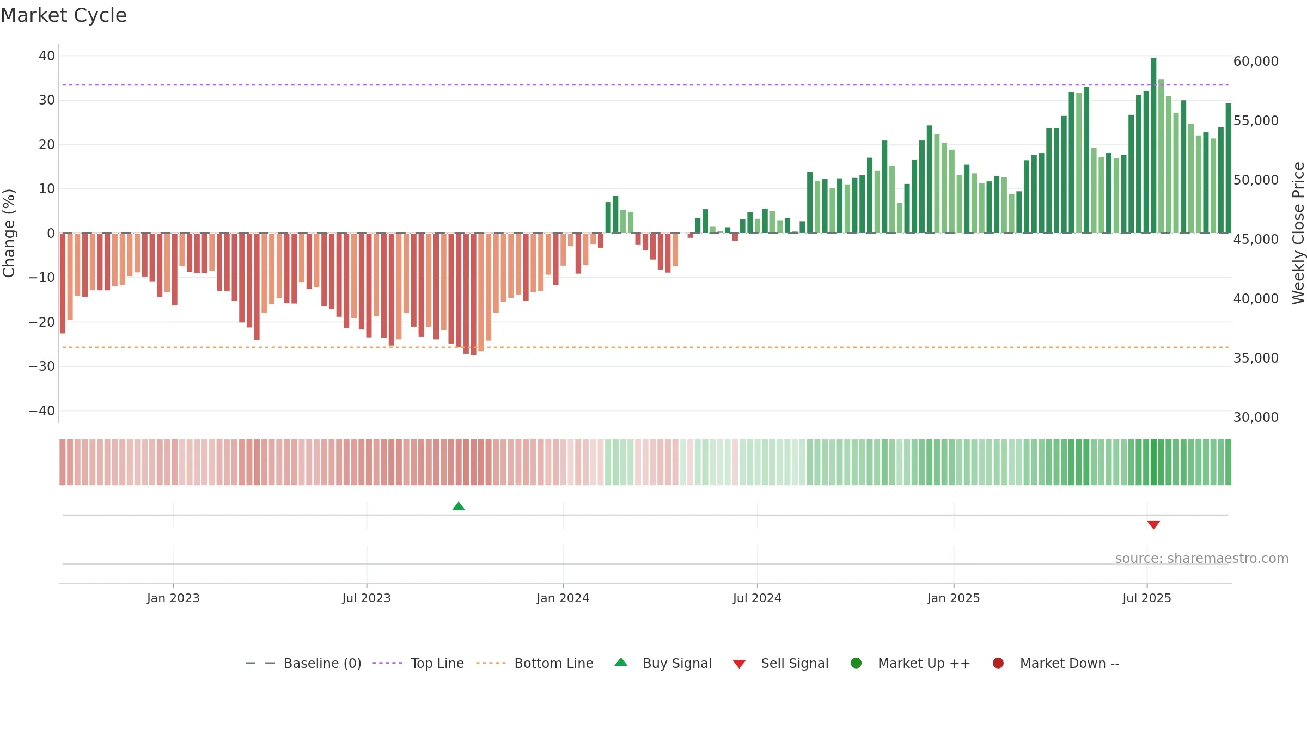The height and width of the screenshot is (735, 1307).
Task: Click the Jan 2025 x-axis label
Action: tap(954, 598)
